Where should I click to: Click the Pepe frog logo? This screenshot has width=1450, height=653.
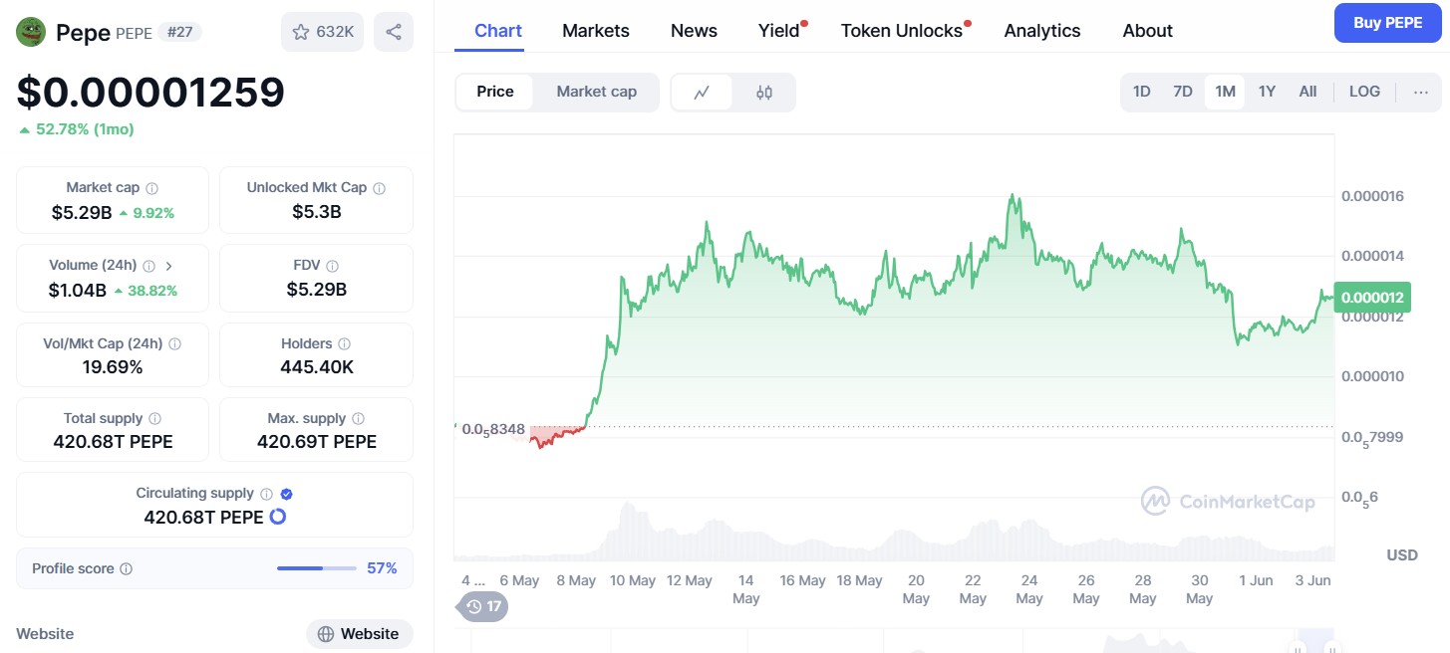tap(32, 32)
